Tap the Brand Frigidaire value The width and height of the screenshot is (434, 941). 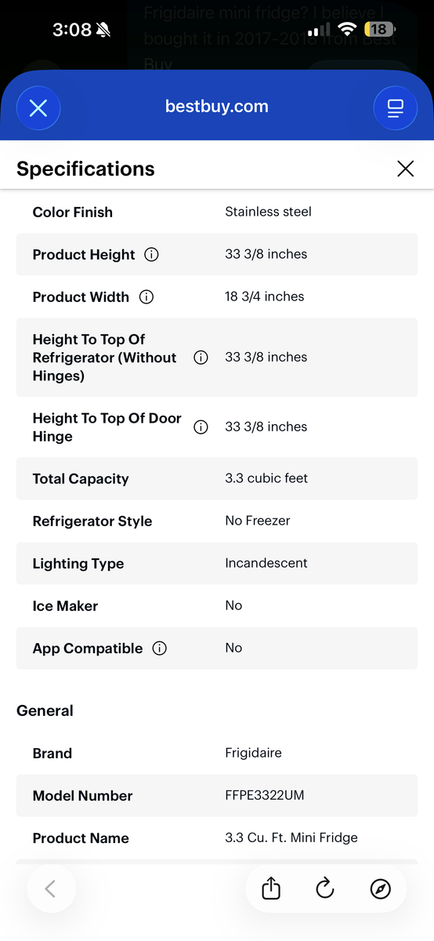(253, 753)
